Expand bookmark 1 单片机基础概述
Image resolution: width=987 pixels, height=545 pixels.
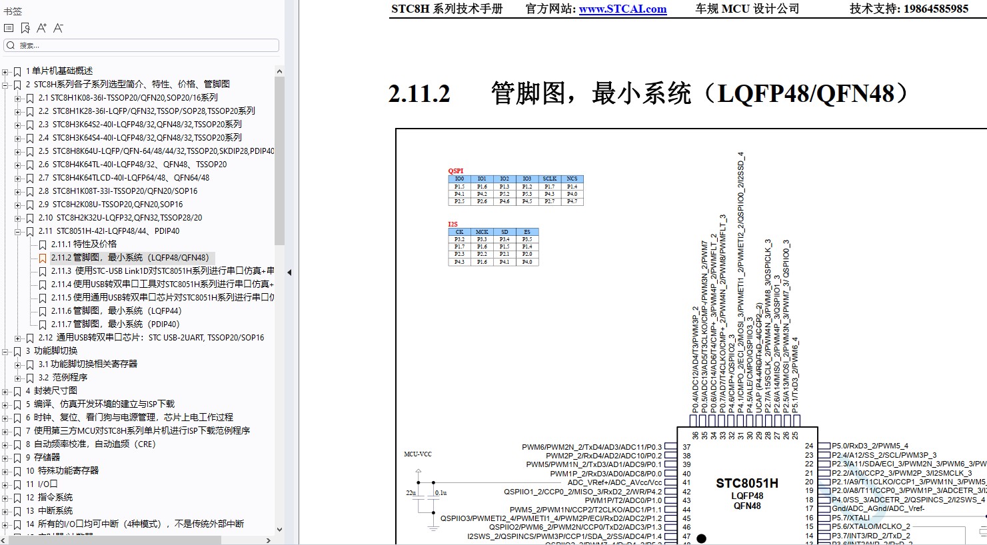[5, 71]
